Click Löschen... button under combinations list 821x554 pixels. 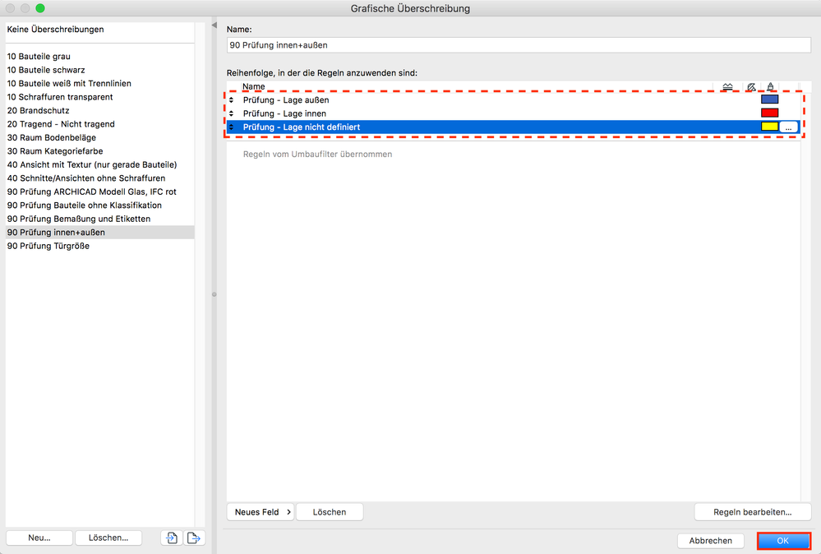click(x=108, y=538)
